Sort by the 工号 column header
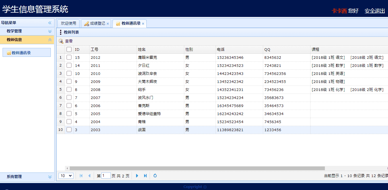The width and height of the screenshot is (388, 190). [113, 49]
